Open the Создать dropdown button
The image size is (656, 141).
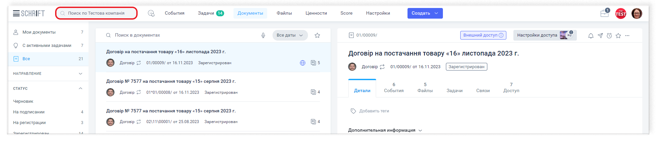click(425, 13)
